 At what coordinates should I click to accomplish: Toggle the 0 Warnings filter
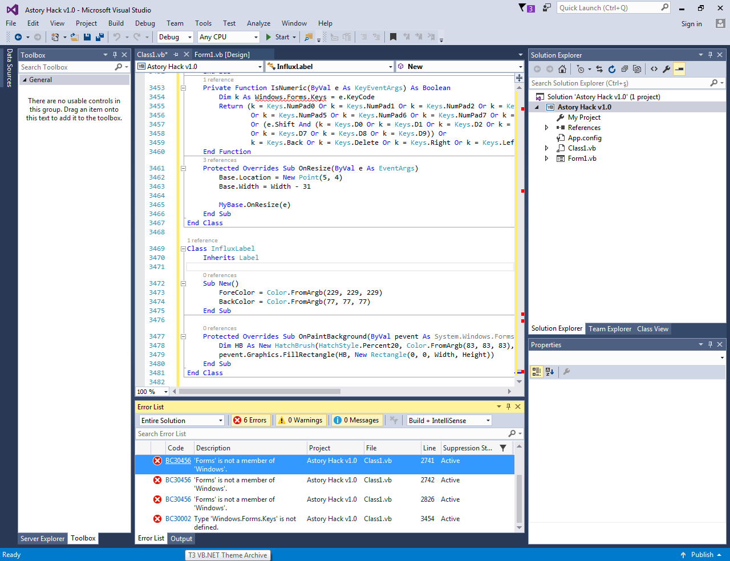tap(301, 420)
